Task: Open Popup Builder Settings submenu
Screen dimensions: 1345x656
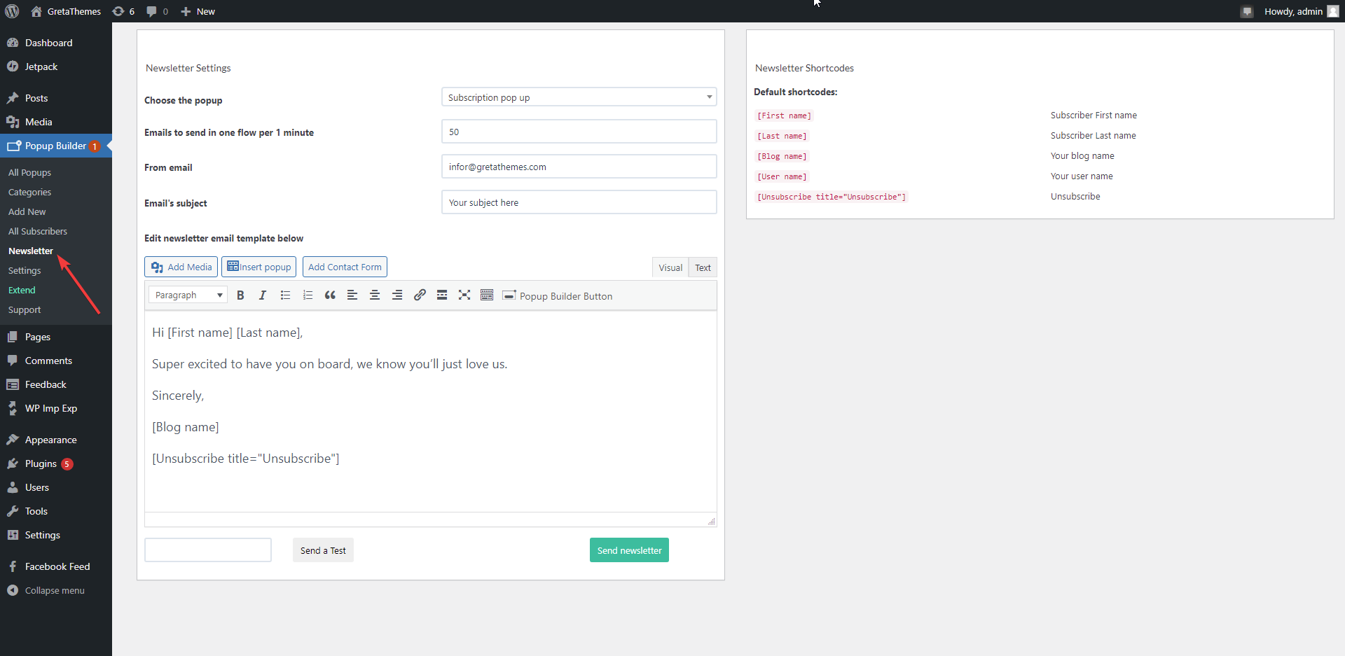Action: pyautogui.click(x=25, y=270)
